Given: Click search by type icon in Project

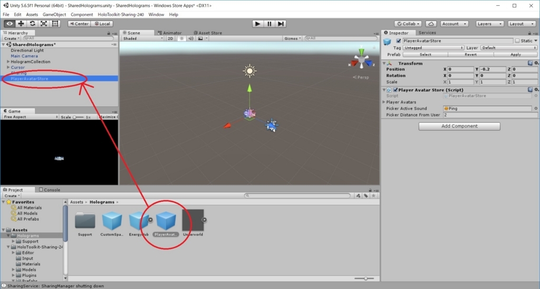Looking at the screenshot, I should (358, 195).
